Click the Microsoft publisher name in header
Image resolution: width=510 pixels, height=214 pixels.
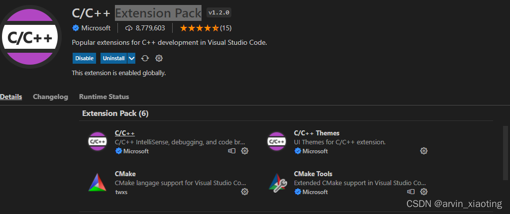96,28
